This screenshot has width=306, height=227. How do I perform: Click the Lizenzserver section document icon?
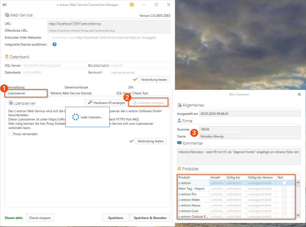10,103
